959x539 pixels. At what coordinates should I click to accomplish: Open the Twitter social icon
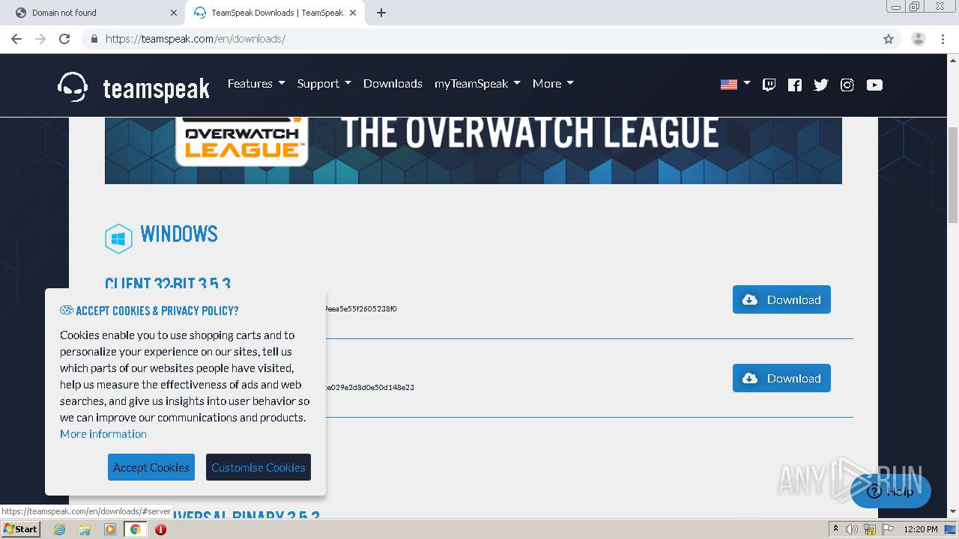(821, 85)
